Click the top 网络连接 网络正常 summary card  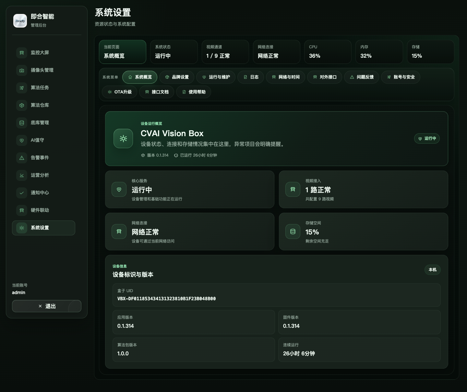(277, 52)
